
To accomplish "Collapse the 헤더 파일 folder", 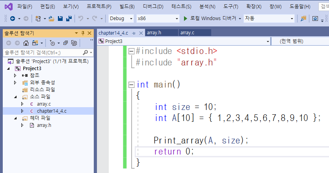I will pos(15,118).
